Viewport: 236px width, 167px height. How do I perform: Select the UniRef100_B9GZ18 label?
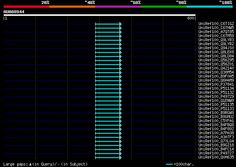coord(216,145)
